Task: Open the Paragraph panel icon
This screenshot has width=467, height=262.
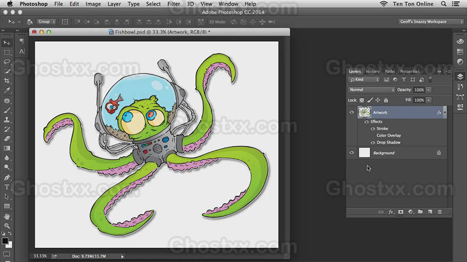Action: pos(22,41)
